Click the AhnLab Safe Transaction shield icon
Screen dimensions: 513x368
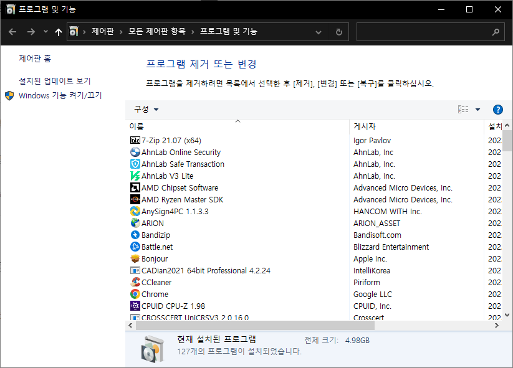(x=135, y=164)
